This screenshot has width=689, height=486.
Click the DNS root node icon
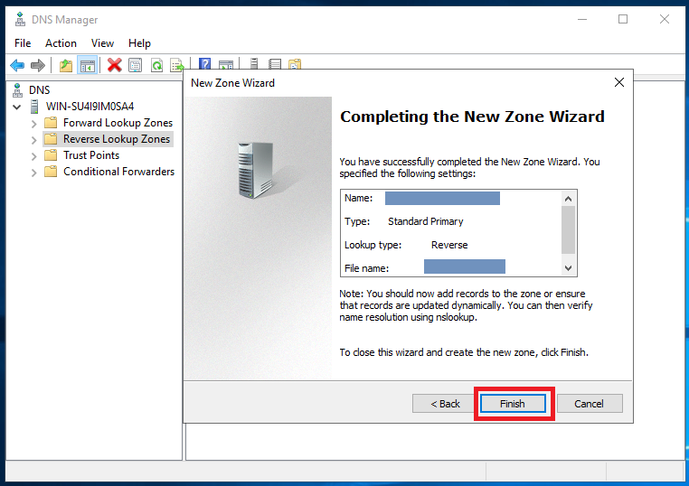tap(17, 90)
